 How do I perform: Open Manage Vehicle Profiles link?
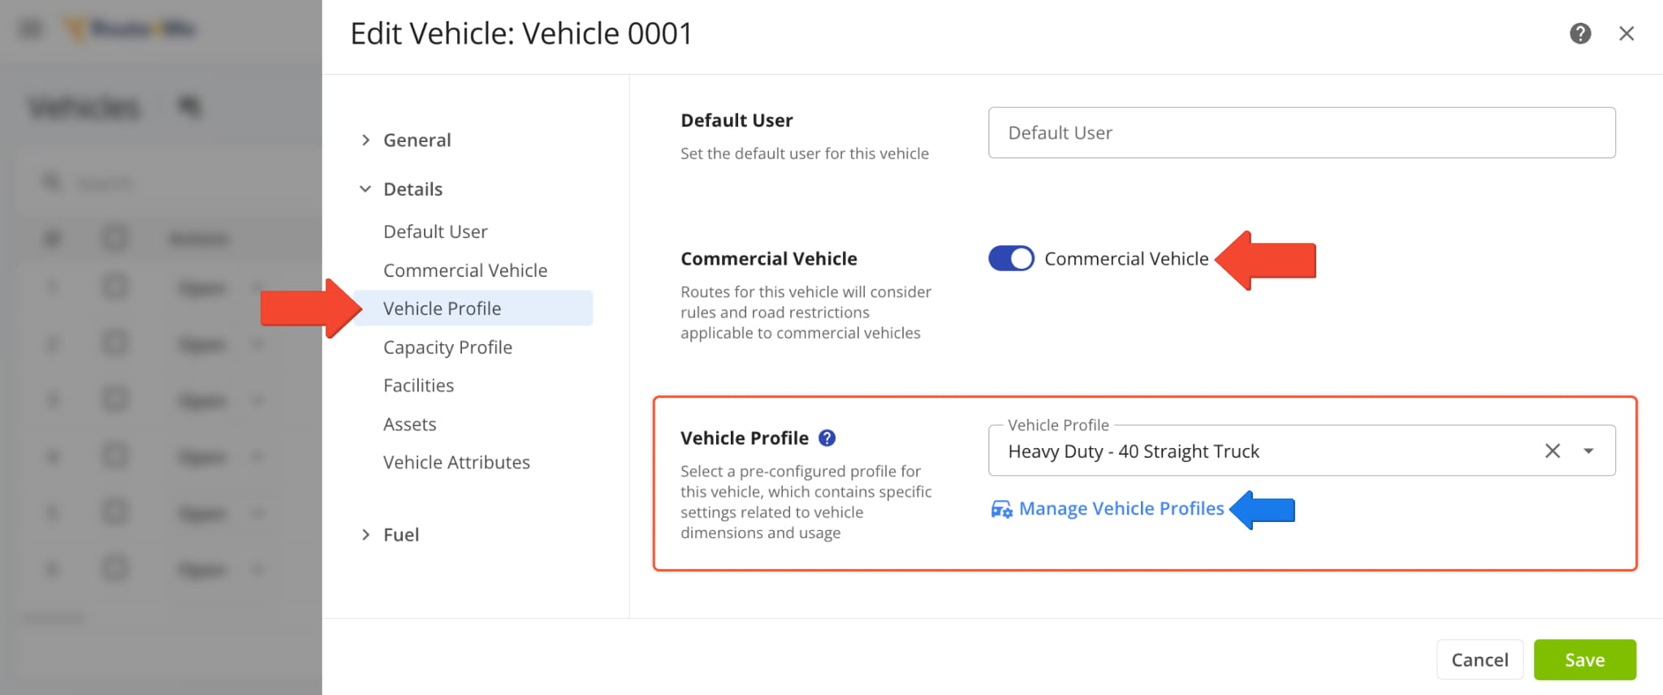point(1121,508)
